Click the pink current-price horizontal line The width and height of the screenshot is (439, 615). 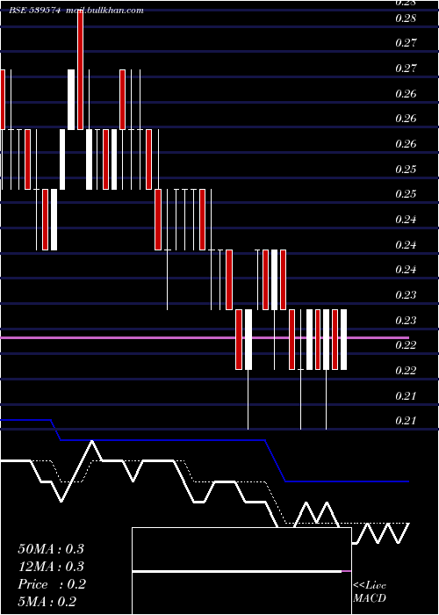(205, 337)
